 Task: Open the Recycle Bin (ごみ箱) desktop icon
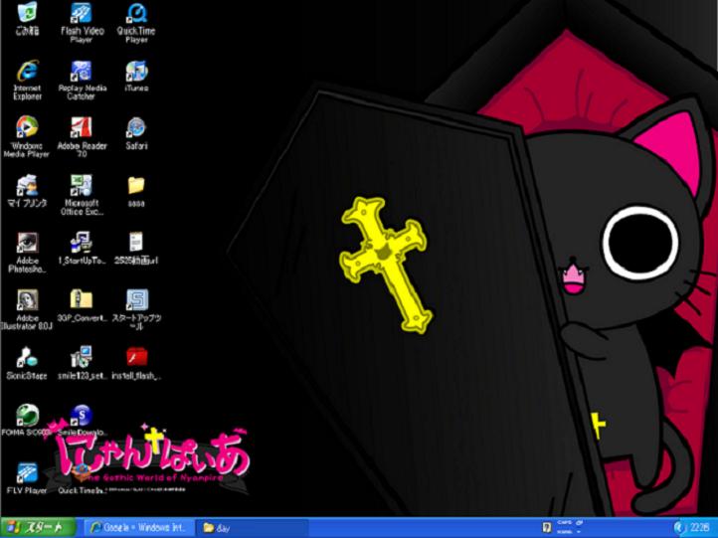click(x=27, y=18)
